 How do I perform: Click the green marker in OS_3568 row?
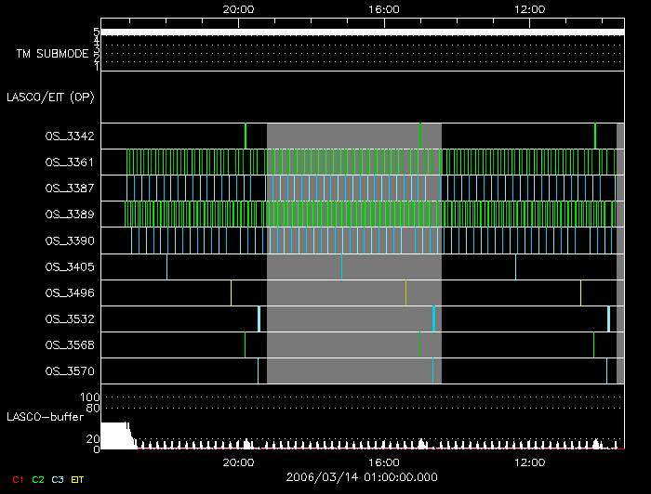593,344
